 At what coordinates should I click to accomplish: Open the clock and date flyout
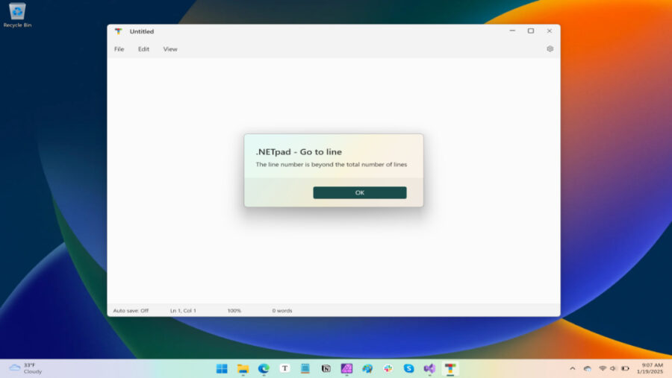[x=650, y=368]
